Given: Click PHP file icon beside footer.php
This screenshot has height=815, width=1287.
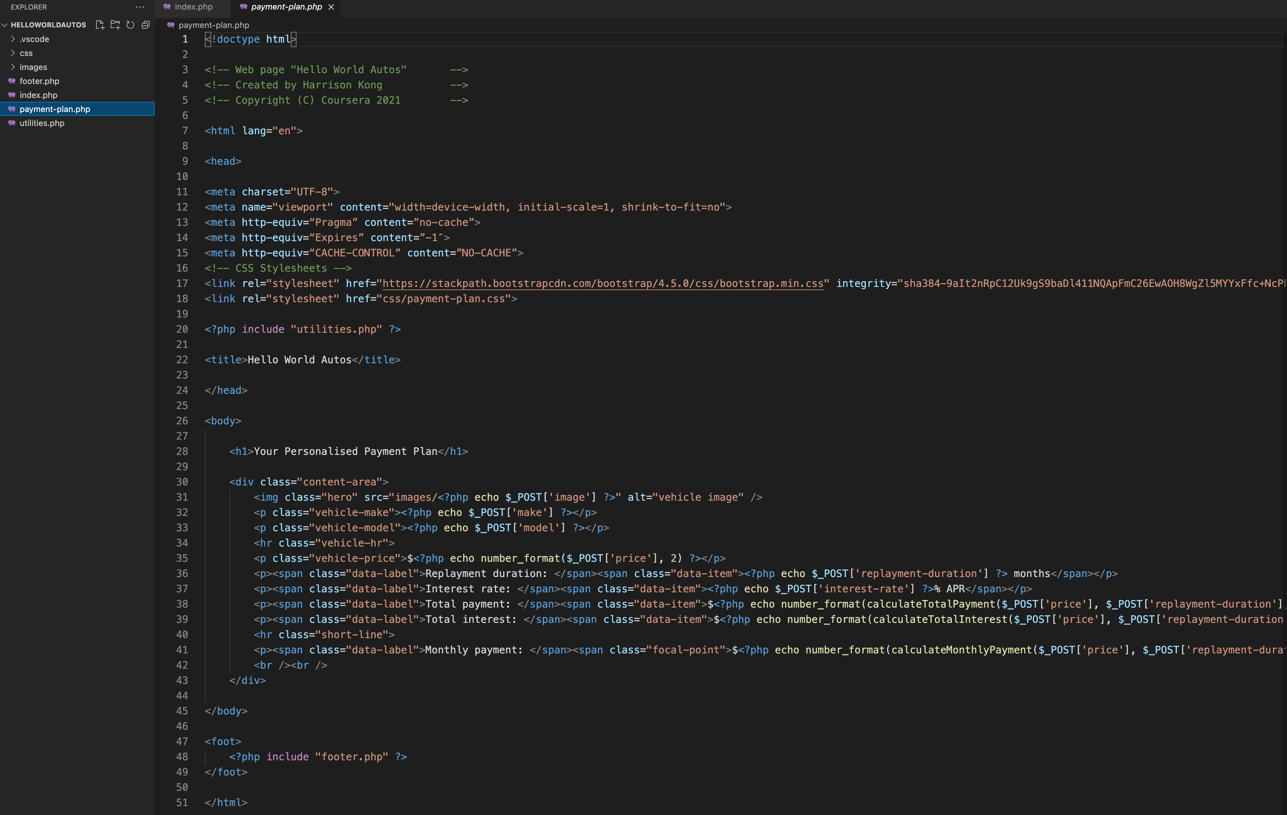Looking at the screenshot, I should click(x=12, y=81).
